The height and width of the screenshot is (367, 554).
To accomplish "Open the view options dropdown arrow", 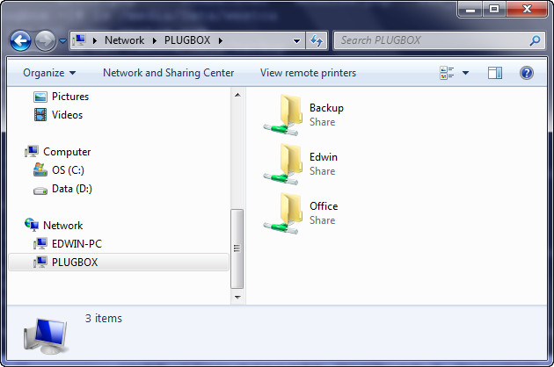I will (x=465, y=73).
